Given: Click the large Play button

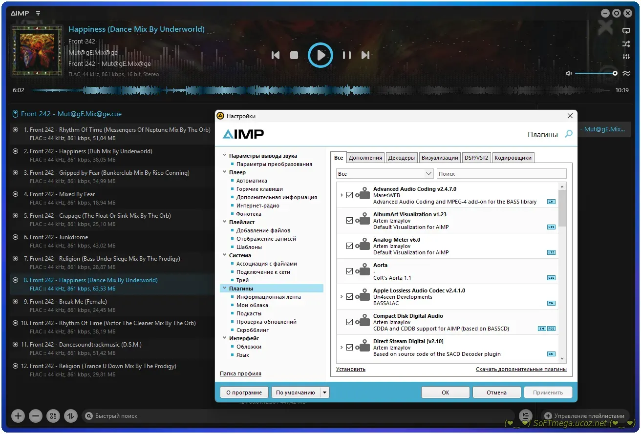Looking at the screenshot, I should tap(320, 55).
